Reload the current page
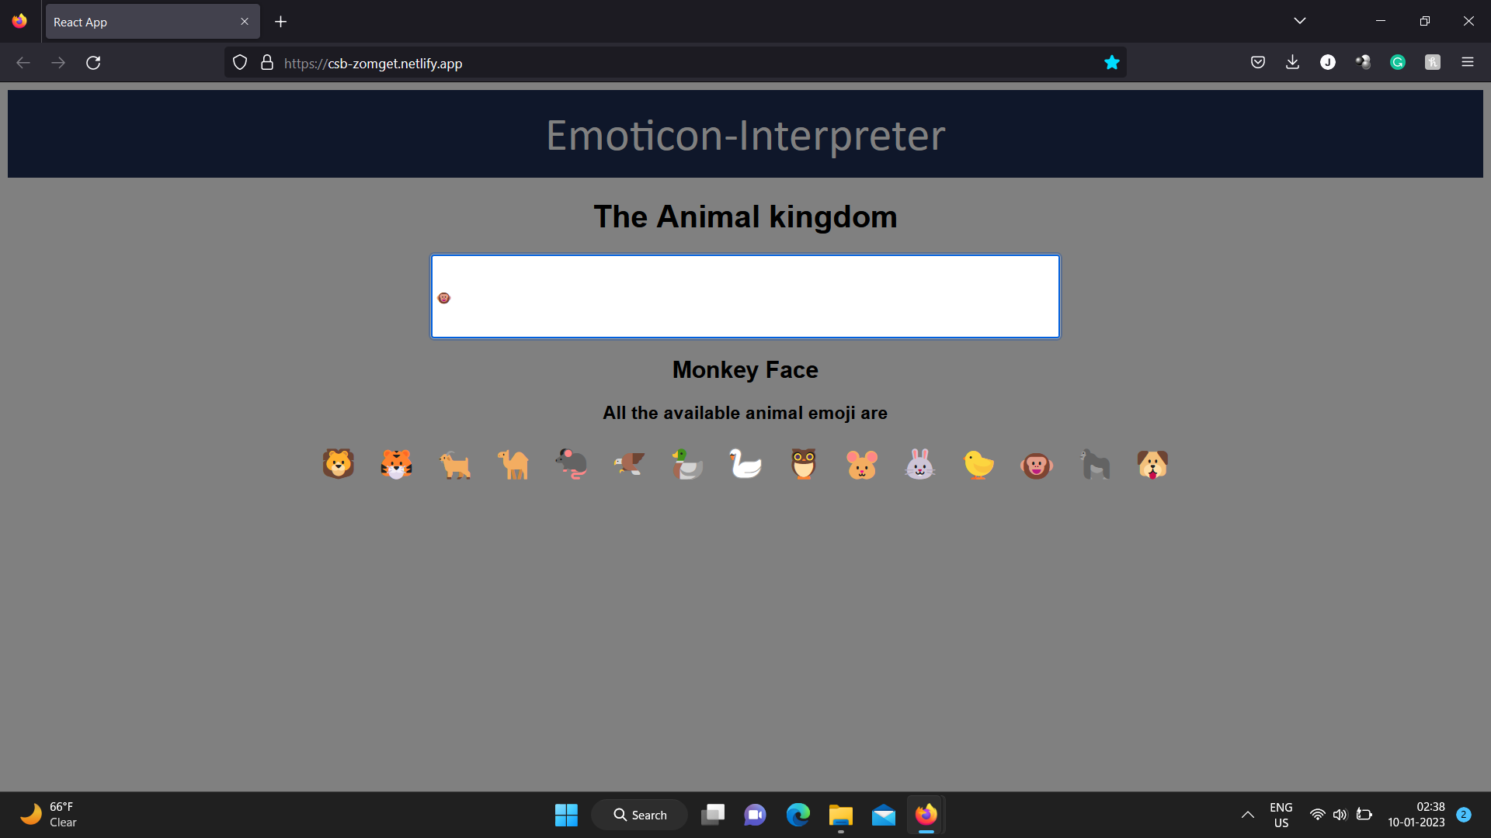The image size is (1491, 838). pos(93,63)
